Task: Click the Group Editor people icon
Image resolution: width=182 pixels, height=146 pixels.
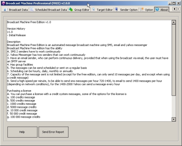Action: tap(71, 9)
